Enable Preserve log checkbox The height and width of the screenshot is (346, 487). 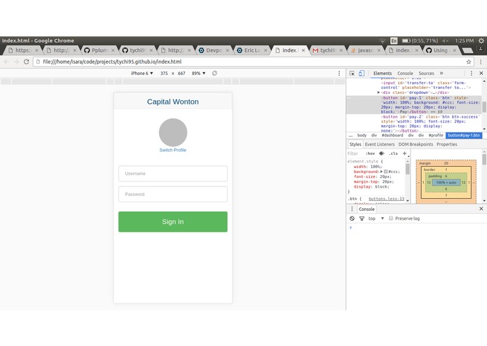[x=391, y=218]
